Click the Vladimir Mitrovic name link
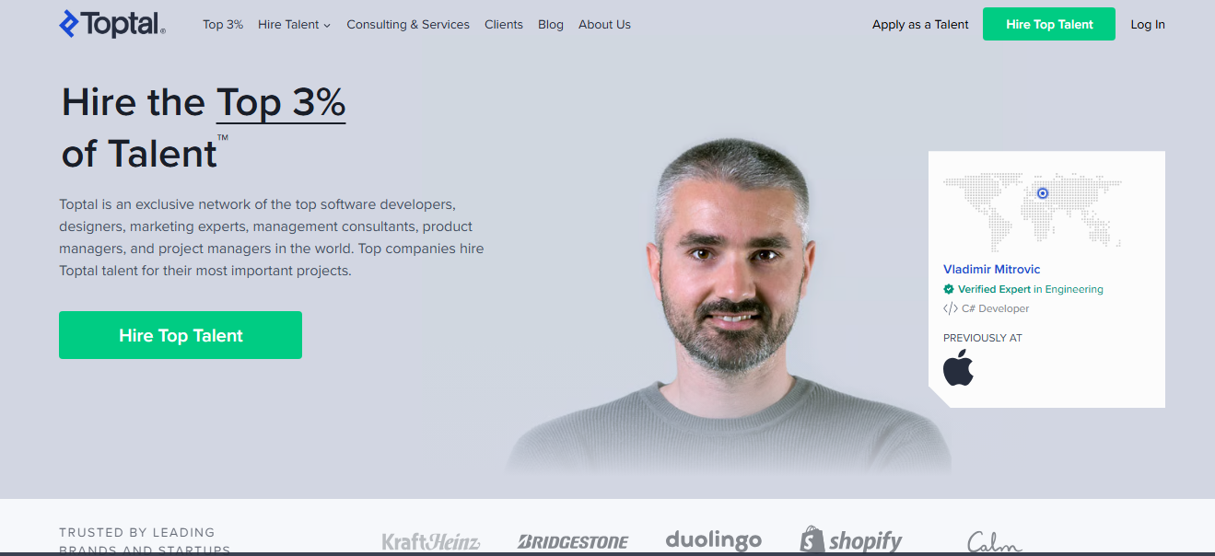Viewport: 1215px width, 556px height. tap(992, 269)
